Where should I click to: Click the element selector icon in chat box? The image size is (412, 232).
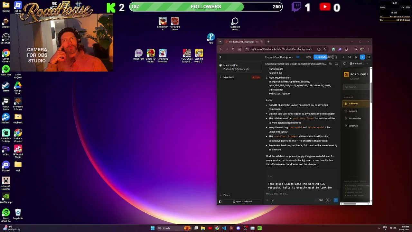point(272,200)
